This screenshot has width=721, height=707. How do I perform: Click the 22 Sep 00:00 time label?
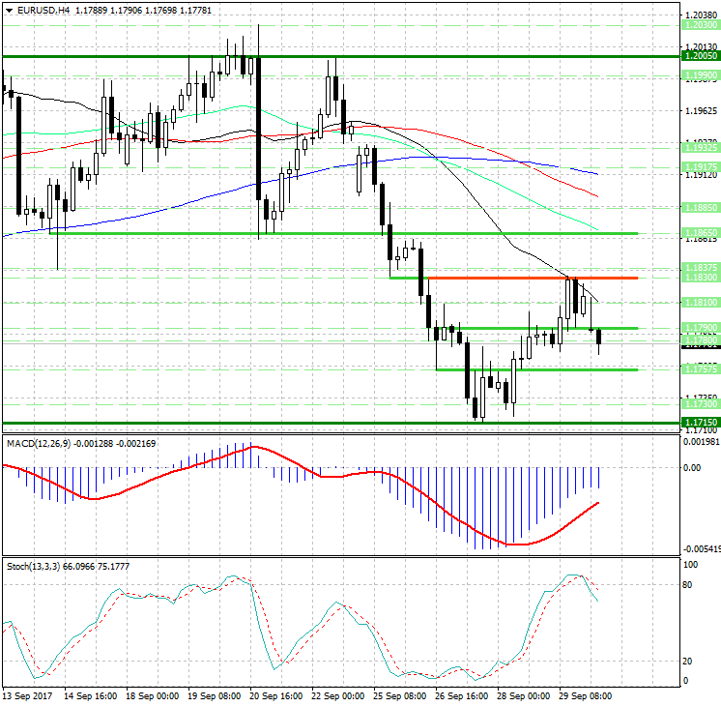(x=338, y=696)
